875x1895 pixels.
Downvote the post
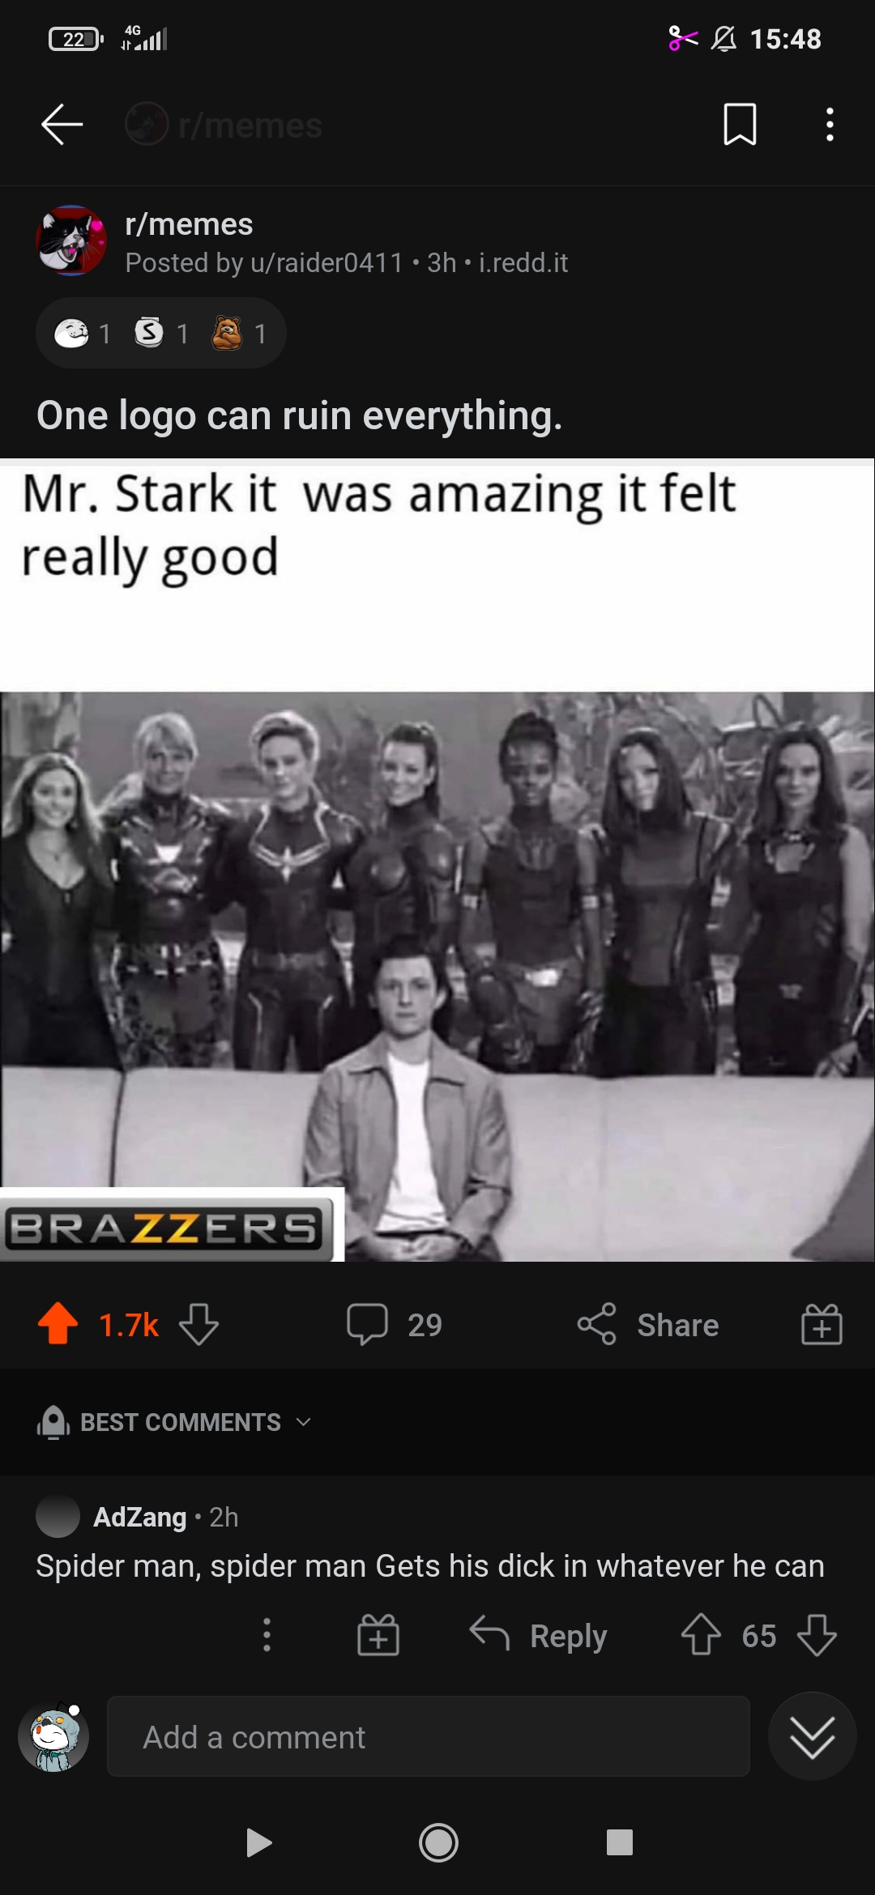198,1324
